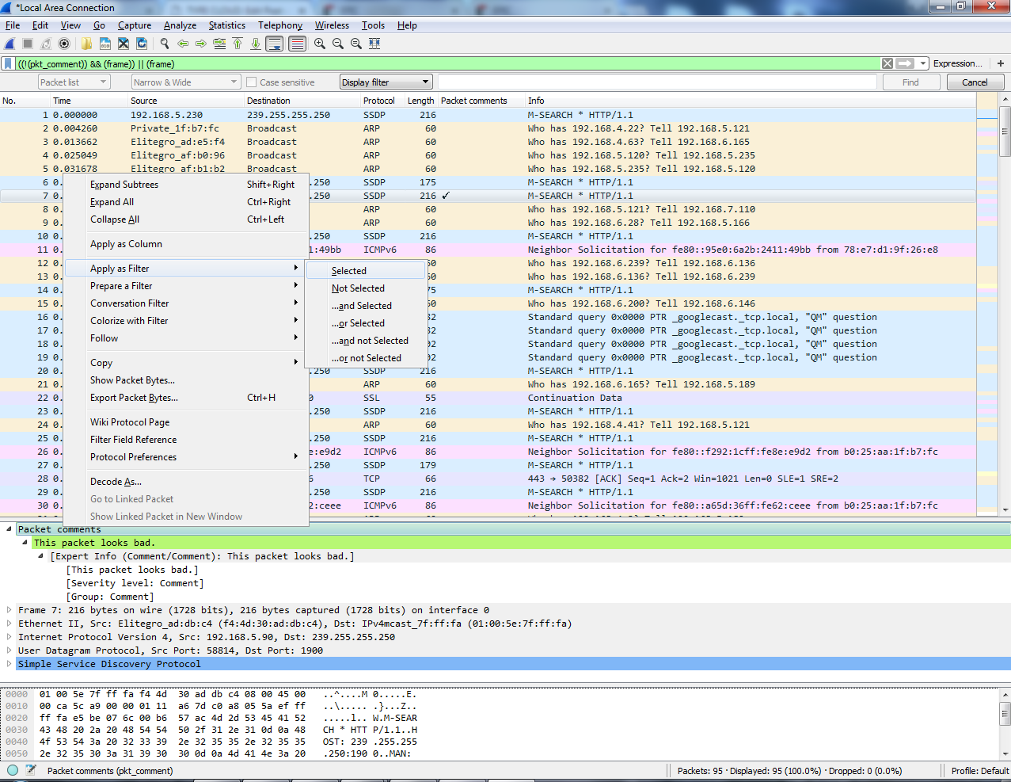The image size is (1011, 782).
Task: Expand the Frame 7 tree item
Action: pyautogui.click(x=10, y=610)
